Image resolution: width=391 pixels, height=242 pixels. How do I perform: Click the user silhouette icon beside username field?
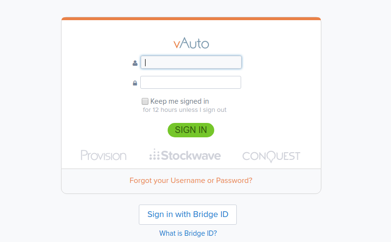coord(135,63)
